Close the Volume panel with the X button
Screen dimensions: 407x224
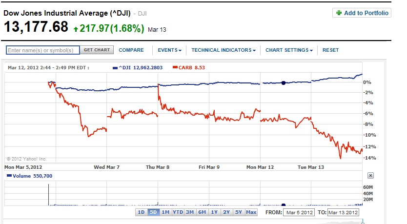tap(371, 176)
